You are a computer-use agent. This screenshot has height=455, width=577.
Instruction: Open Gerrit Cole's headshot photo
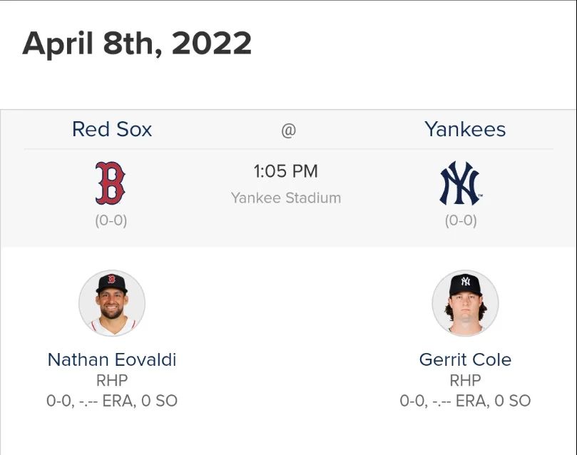(x=465, y=302)
